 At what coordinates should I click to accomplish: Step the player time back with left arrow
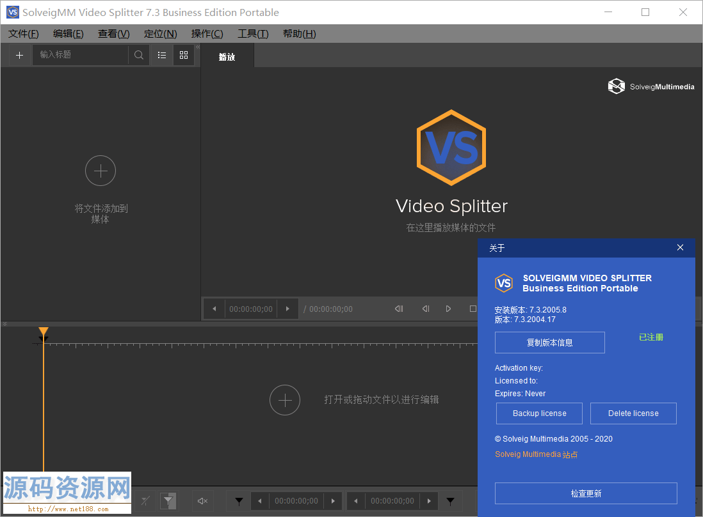(214, 309)
